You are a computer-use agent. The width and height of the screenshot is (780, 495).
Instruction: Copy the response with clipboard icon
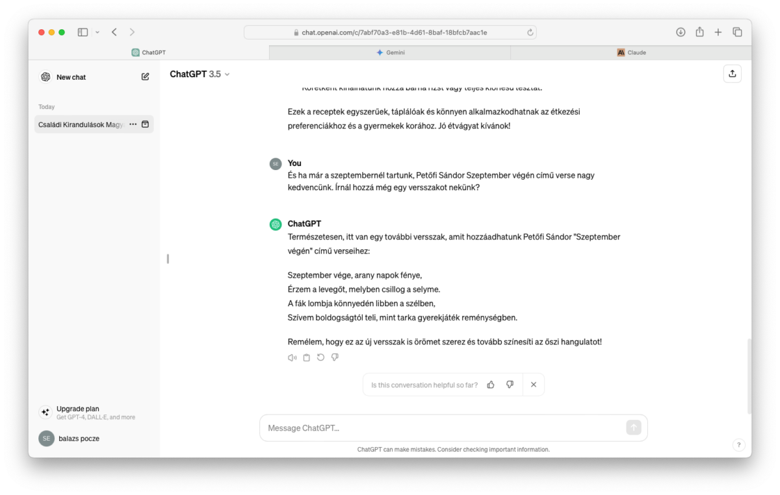point(306,357)
